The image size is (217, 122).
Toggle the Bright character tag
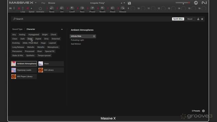click(x=45, y=35)
